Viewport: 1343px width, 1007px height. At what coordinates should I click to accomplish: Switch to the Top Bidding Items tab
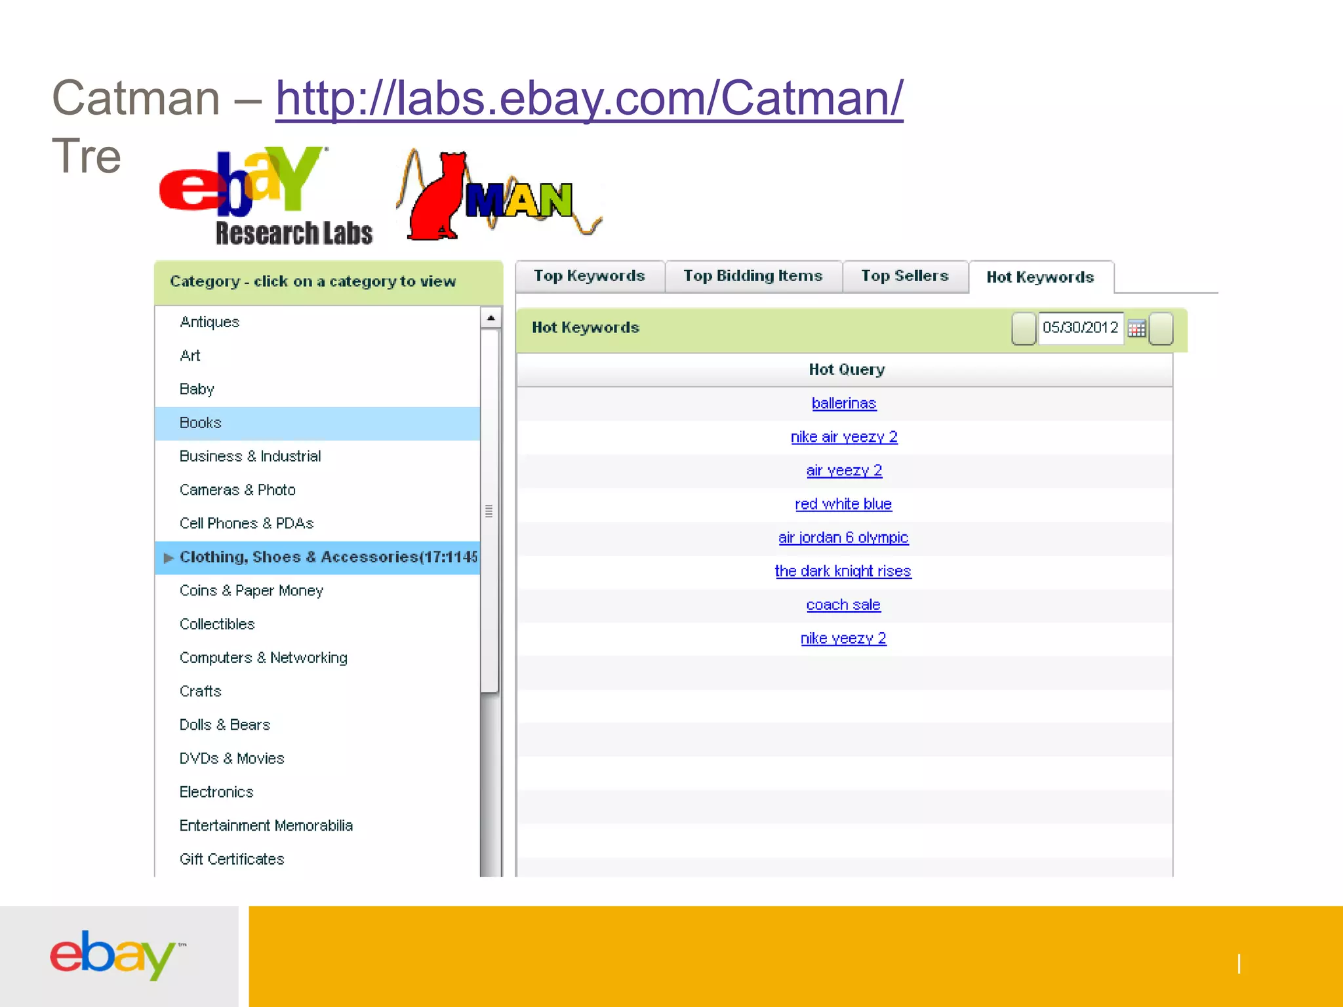(753, 276)
